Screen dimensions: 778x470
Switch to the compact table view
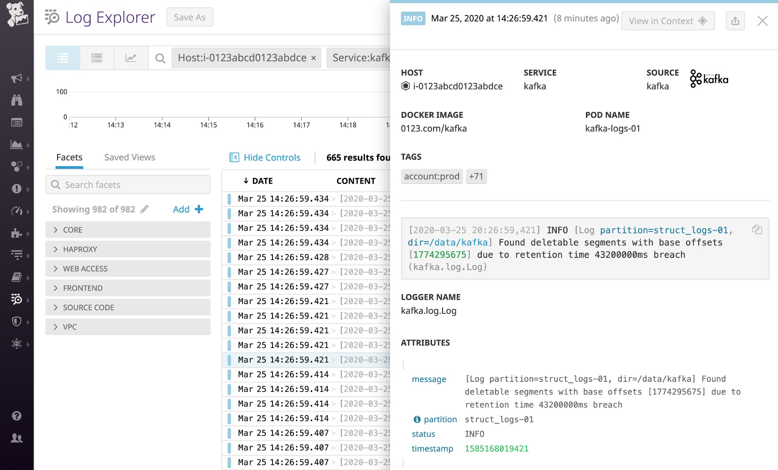tap(97, 58)
